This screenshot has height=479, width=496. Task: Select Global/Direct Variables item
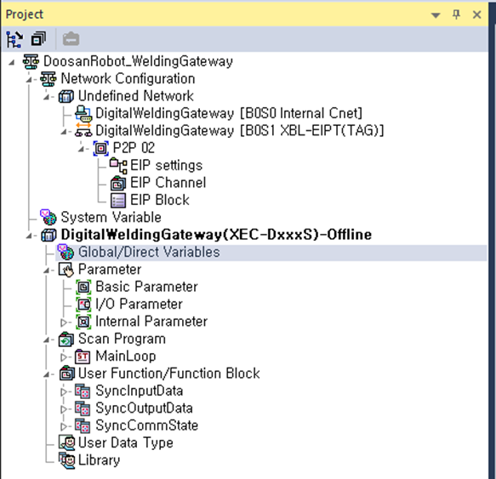tap(149, 252)
